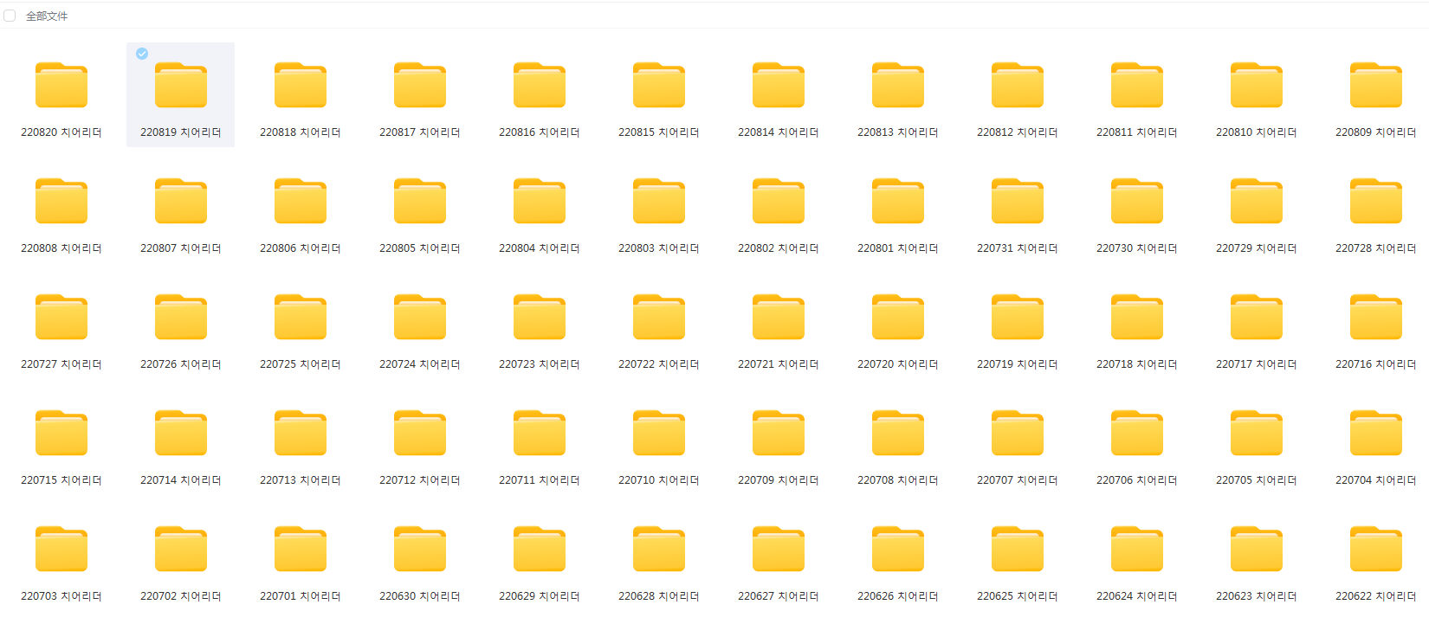Image resolution: width=1429 pixels, height=624 pixels.
Task: Click the 220801 치어리더 folder icon
Action: tap(898, 201)
